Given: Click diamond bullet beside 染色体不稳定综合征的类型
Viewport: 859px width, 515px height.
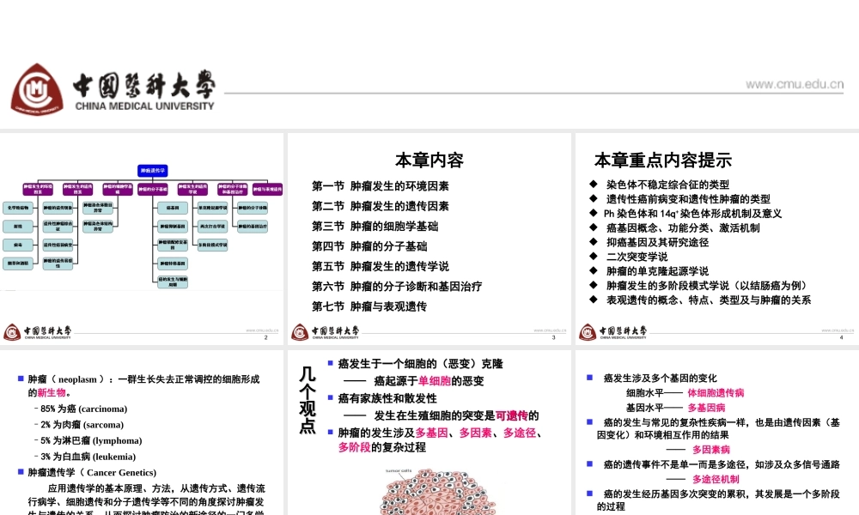Looking at the screenshot, I should (593, 185).
